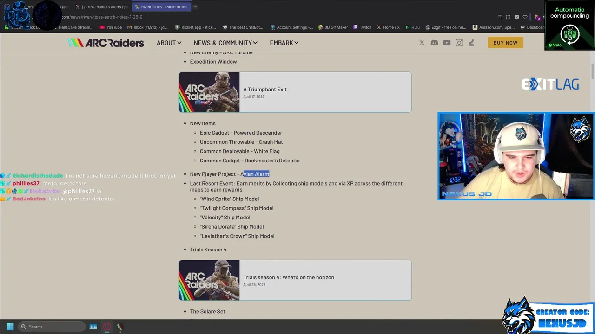Click '"Twilight Compass" Ship Model' text

point(237,208)
